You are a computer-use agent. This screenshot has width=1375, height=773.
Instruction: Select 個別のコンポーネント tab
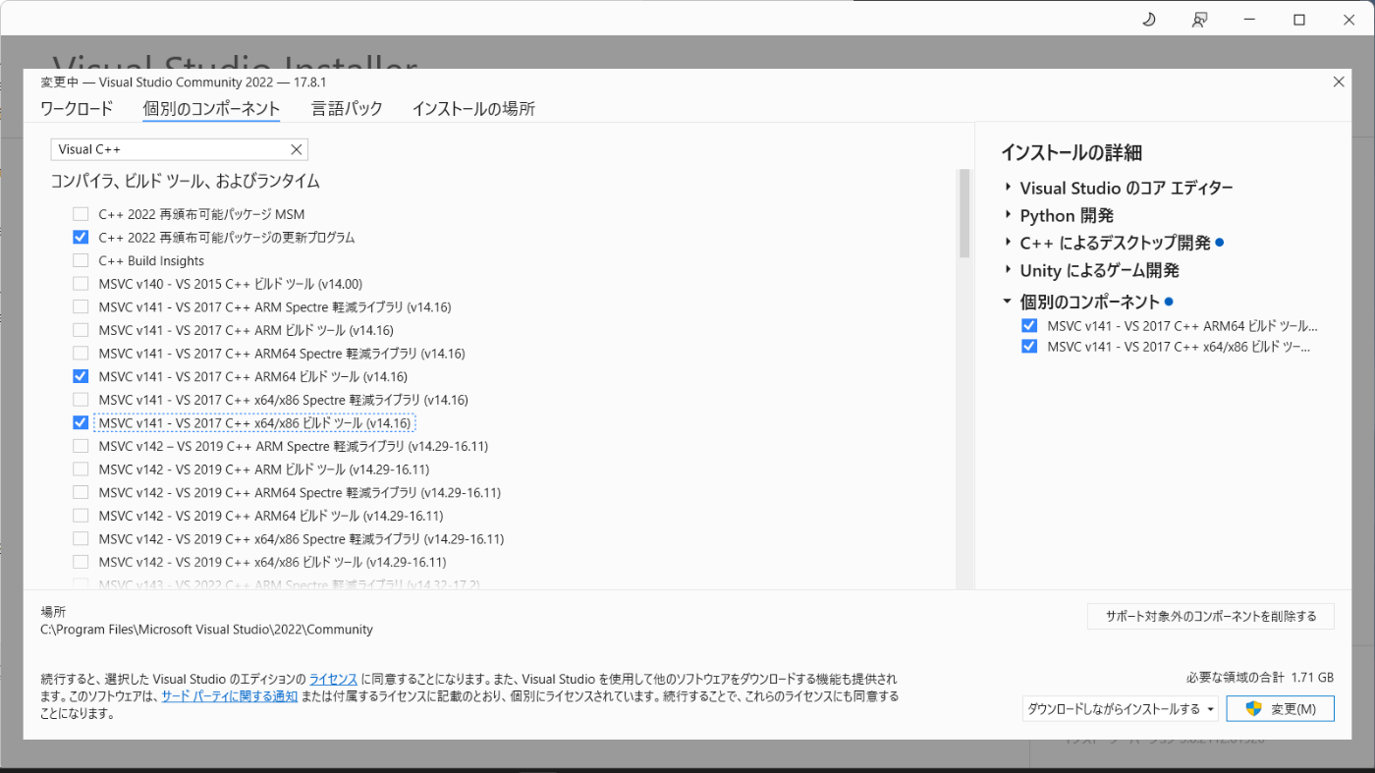(211, 109)
